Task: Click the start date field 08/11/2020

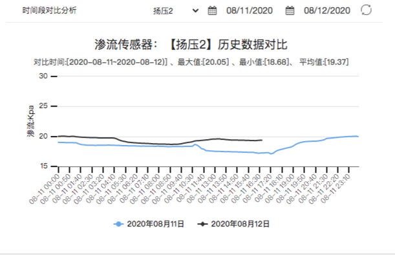Action: (250, 10)
